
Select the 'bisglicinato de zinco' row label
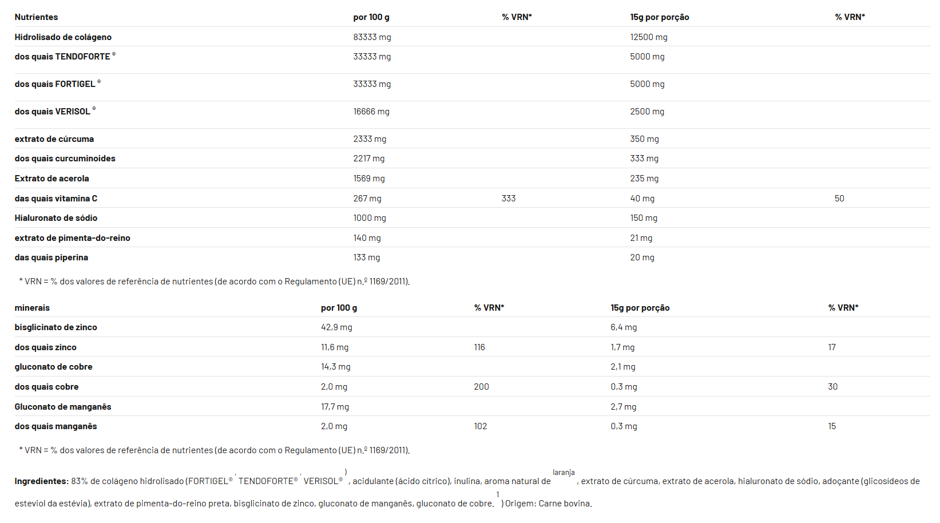(56, 327)
